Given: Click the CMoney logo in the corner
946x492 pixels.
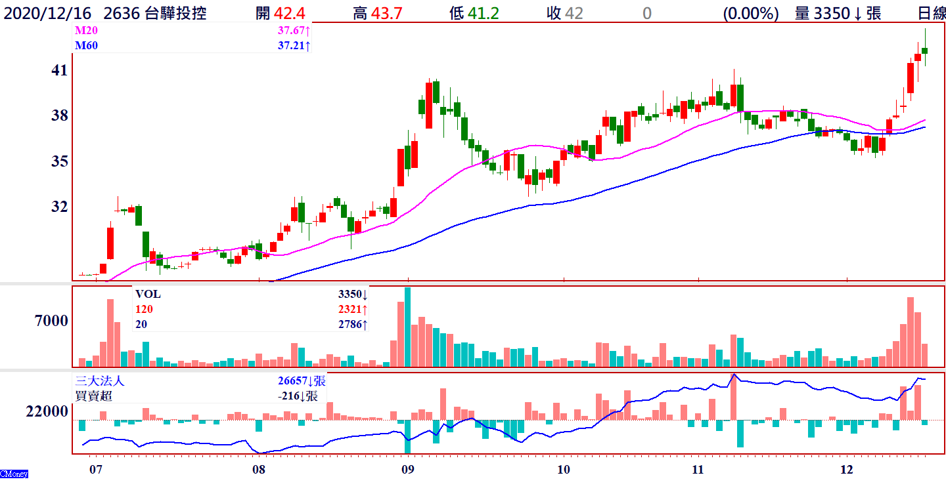Looking at the screenshot, I should [x=14, y=474].
